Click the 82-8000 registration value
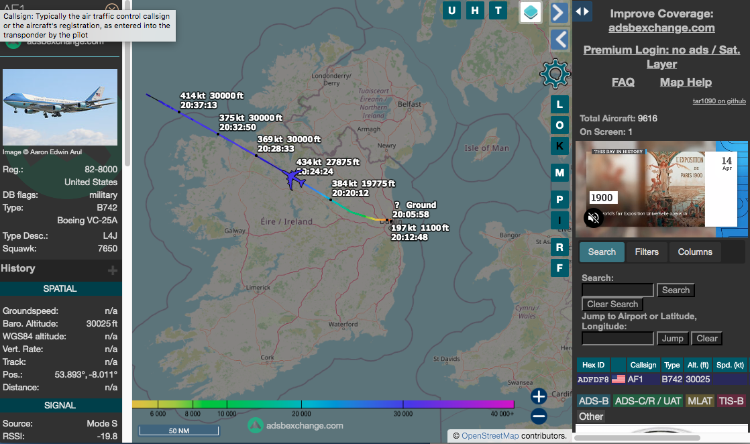 101,170
